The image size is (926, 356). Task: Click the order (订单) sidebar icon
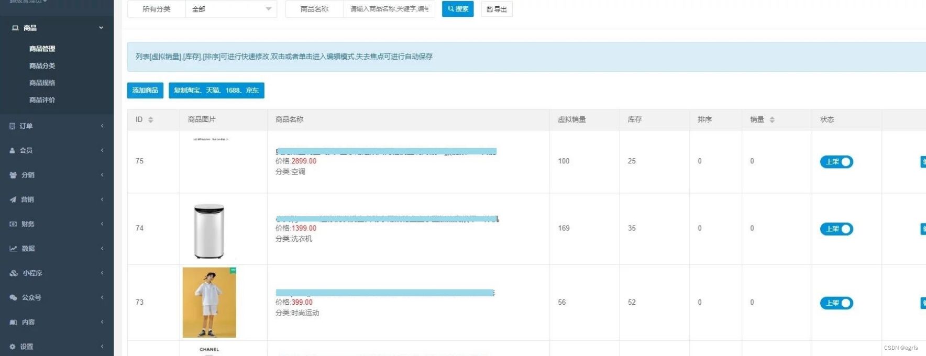point(13,126)
